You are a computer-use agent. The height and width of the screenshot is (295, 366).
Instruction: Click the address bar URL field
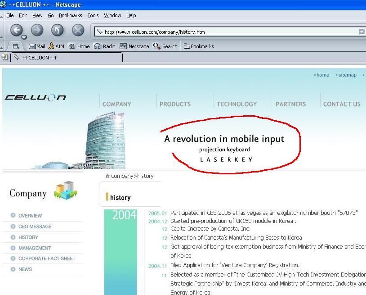(229, 32)
